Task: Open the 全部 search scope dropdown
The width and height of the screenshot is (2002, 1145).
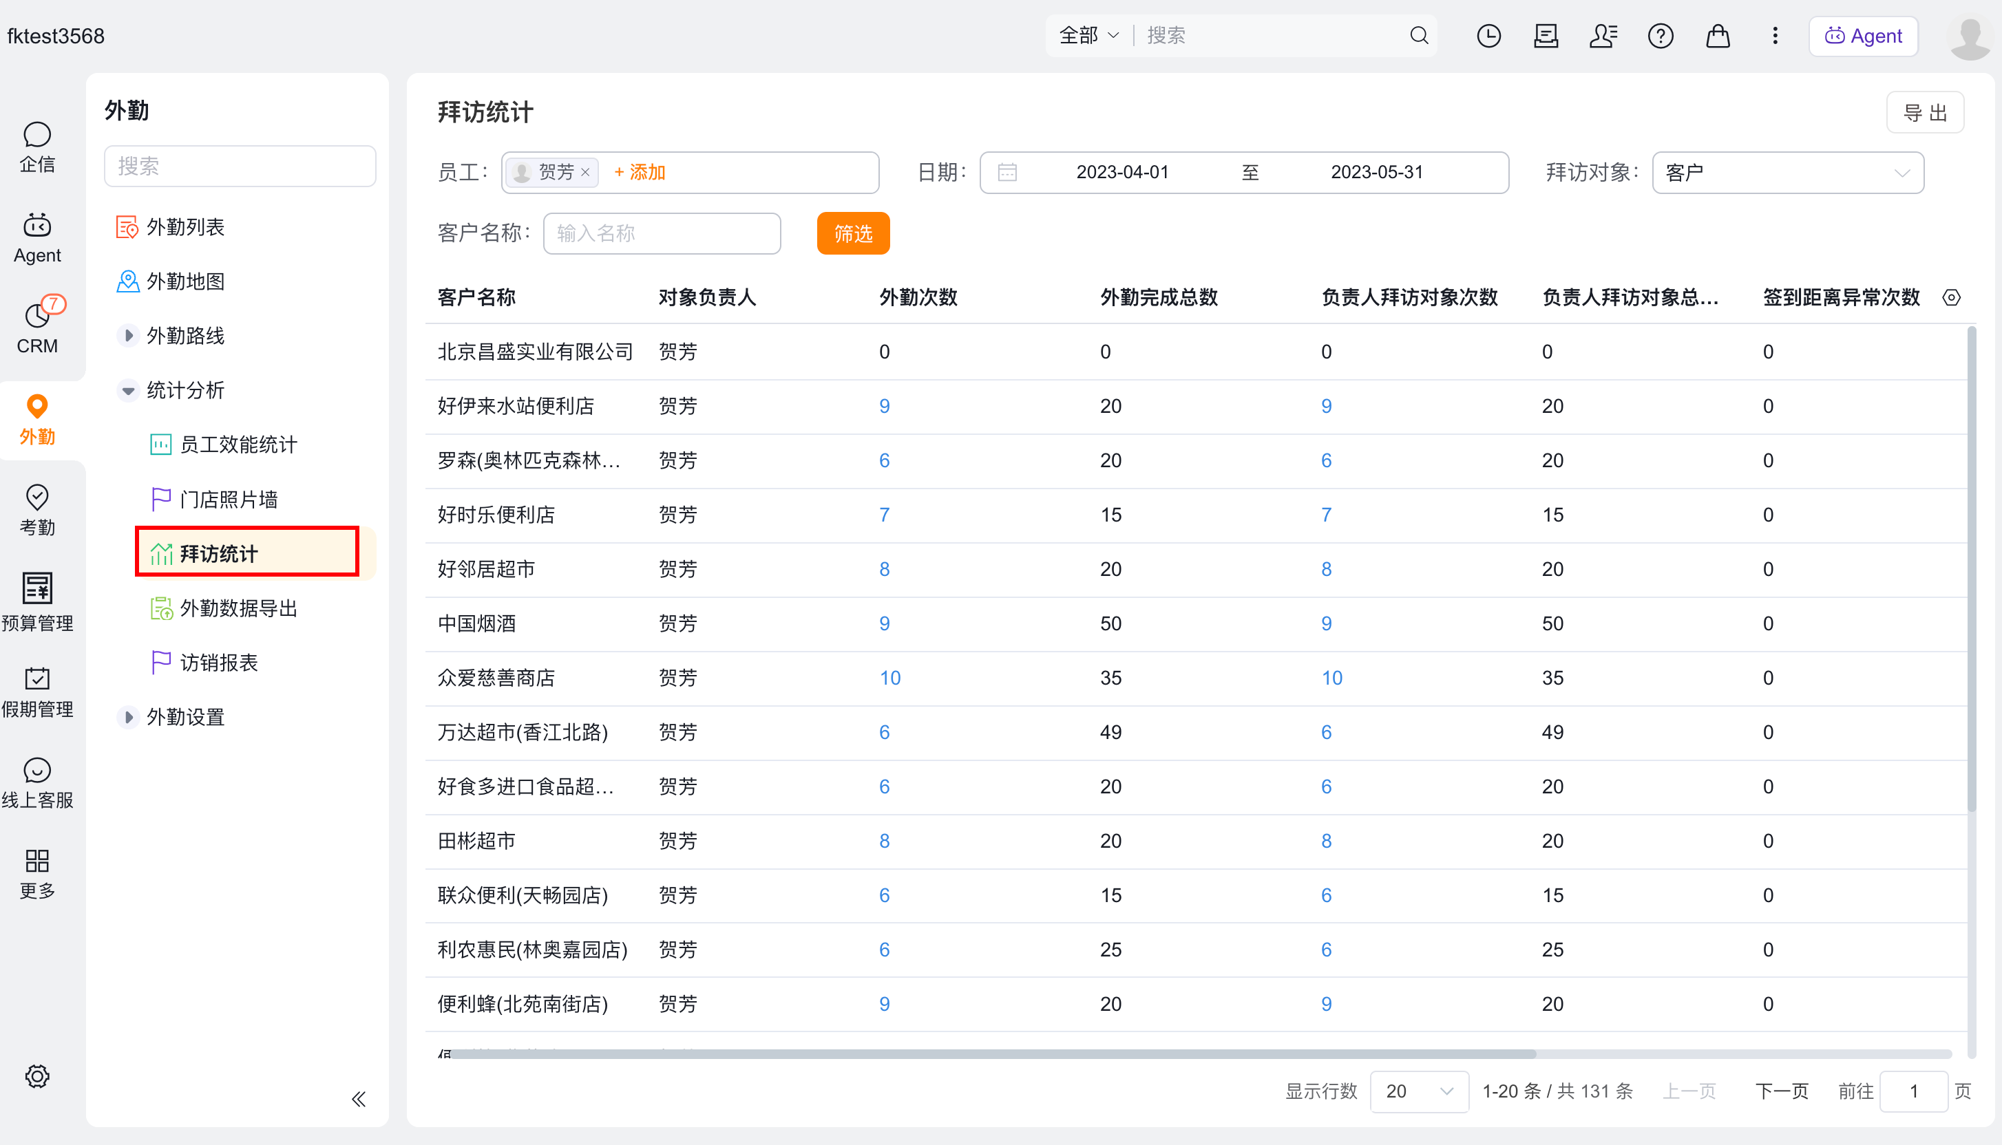Action: 1088,35
